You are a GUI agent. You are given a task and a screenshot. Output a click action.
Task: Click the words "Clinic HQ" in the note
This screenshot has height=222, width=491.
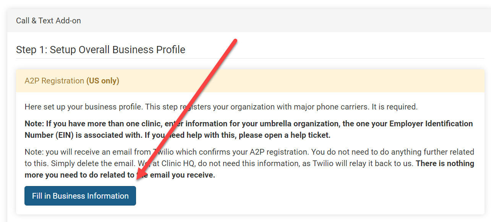[178, 163]
